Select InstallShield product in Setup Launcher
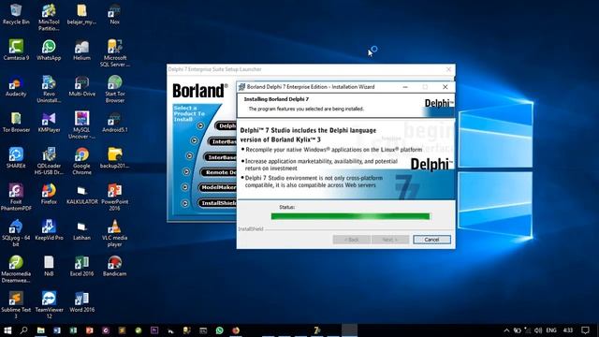The image size is (599, 337). (217, 203)
